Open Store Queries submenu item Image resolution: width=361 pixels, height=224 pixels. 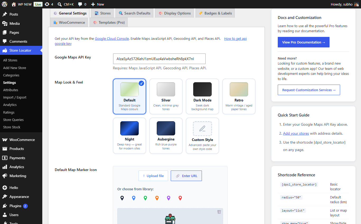point(13,120)
